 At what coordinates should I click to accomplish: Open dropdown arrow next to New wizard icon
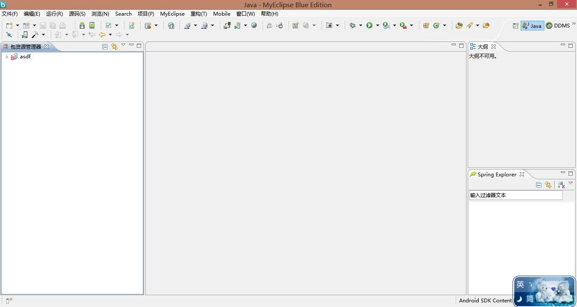[17, 25]
